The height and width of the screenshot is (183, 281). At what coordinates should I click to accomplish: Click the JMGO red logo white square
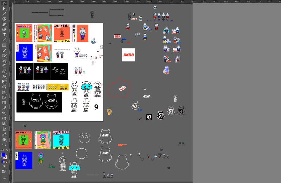128,55
